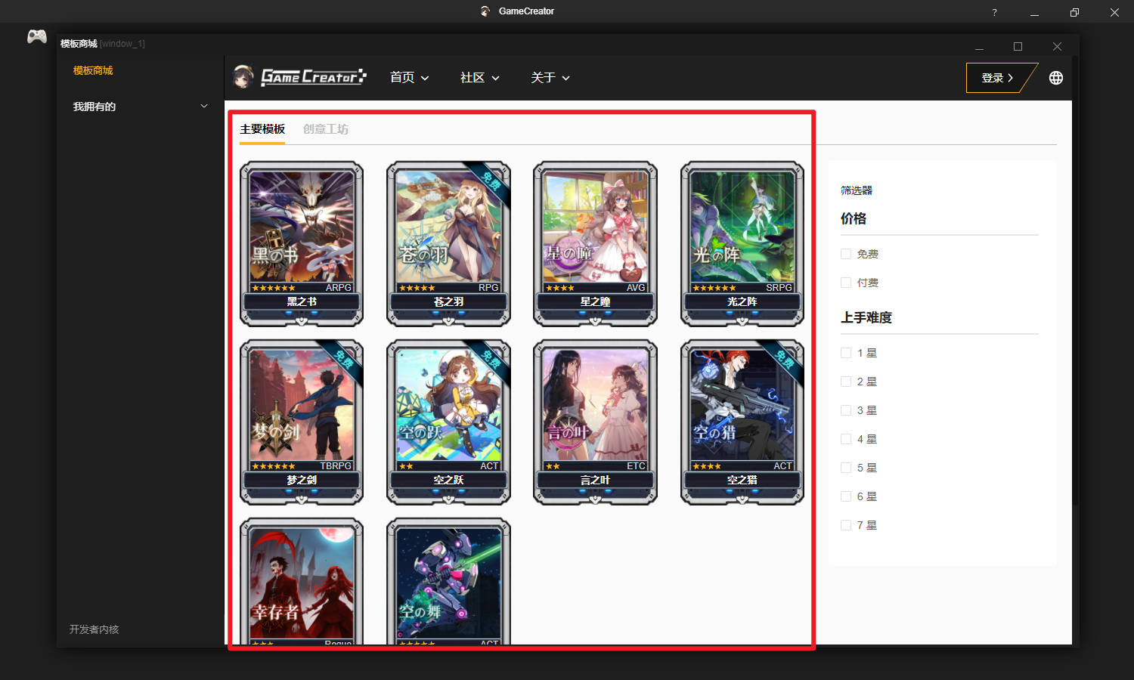The image size is (1134, 680).
Task: Click the gamepad icon at top left
Action: 37,36
